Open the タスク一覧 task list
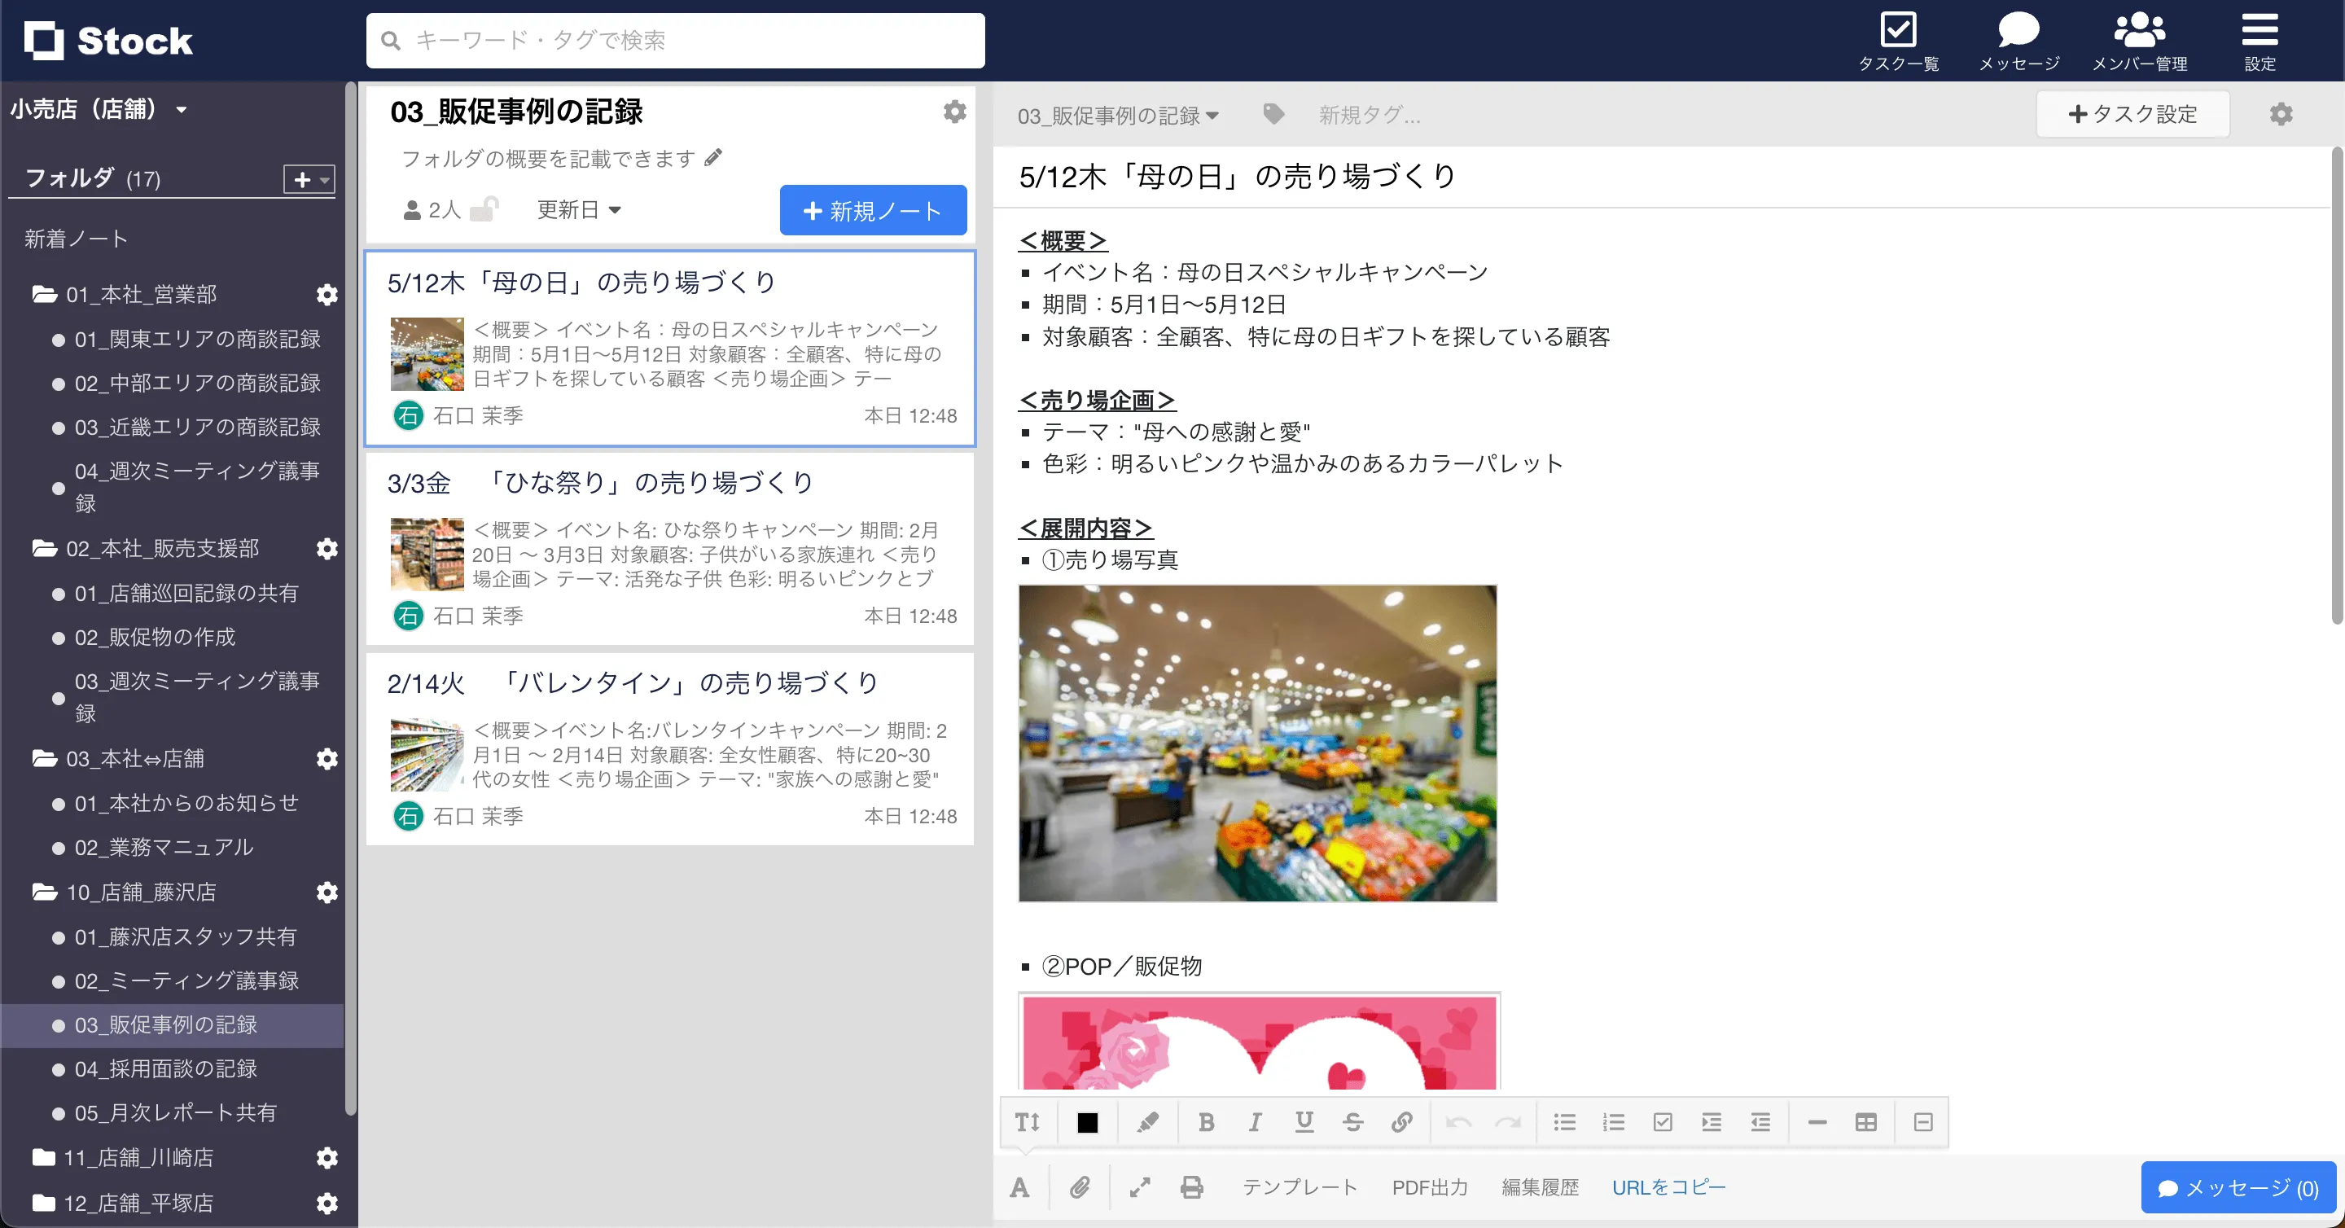 [1899, 38]
